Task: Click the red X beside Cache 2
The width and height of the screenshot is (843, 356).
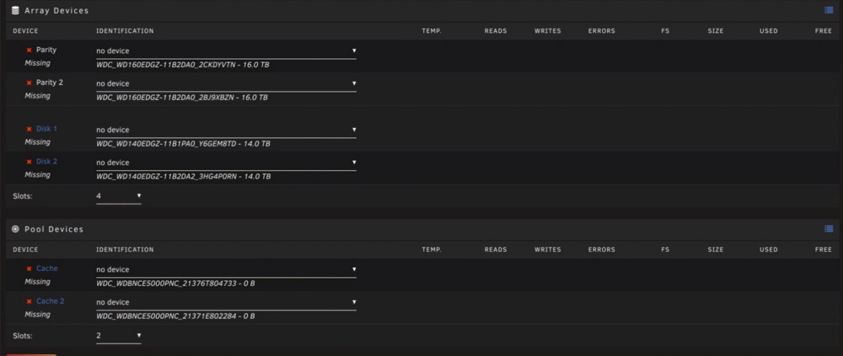Action: point(29,302)
